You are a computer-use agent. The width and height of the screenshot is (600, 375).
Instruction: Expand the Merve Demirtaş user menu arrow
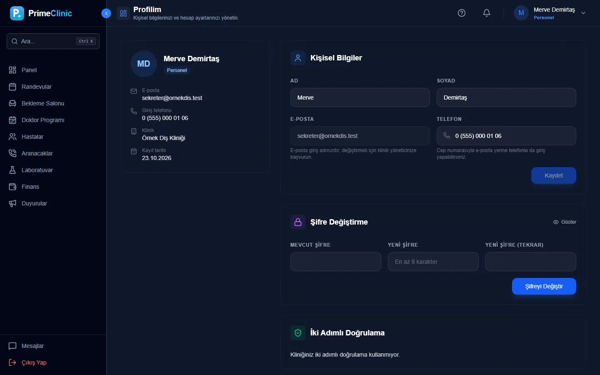pos(583,13)
